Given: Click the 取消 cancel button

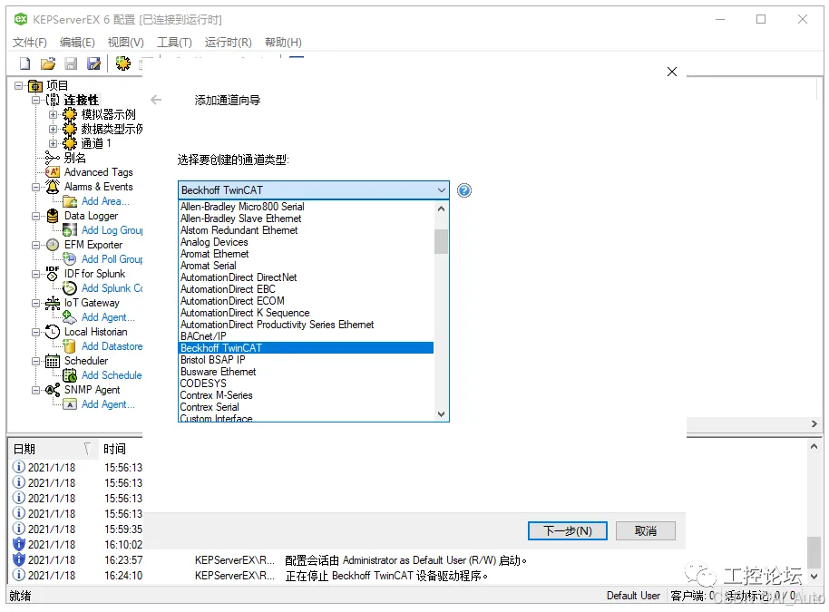Looking at the screenshot, I should (x=646, y=531).
